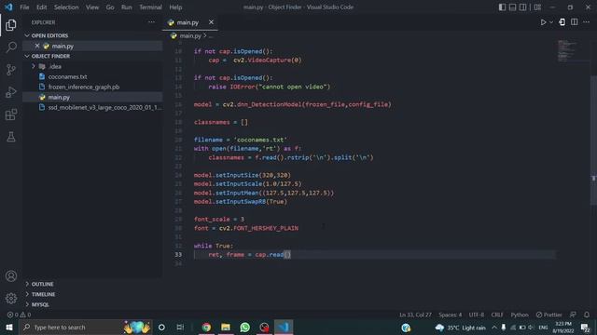
Task: Open errors and warnings status indicator
Action: point(19,315)
